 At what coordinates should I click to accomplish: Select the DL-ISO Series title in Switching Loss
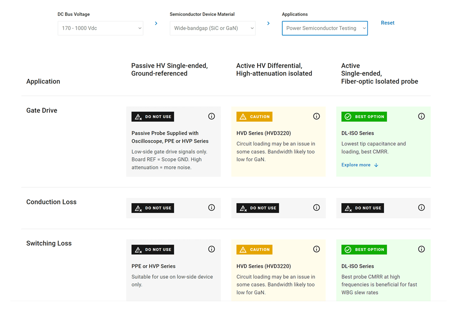(357, 266)
